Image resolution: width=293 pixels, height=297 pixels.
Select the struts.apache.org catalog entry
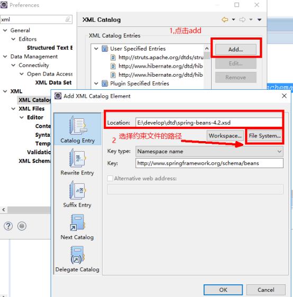pos(161,57)
